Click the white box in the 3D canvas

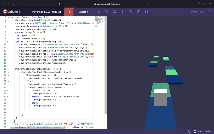coord(160,97)
